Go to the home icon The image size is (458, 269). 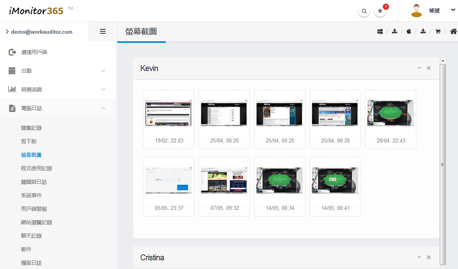[453, 32]
